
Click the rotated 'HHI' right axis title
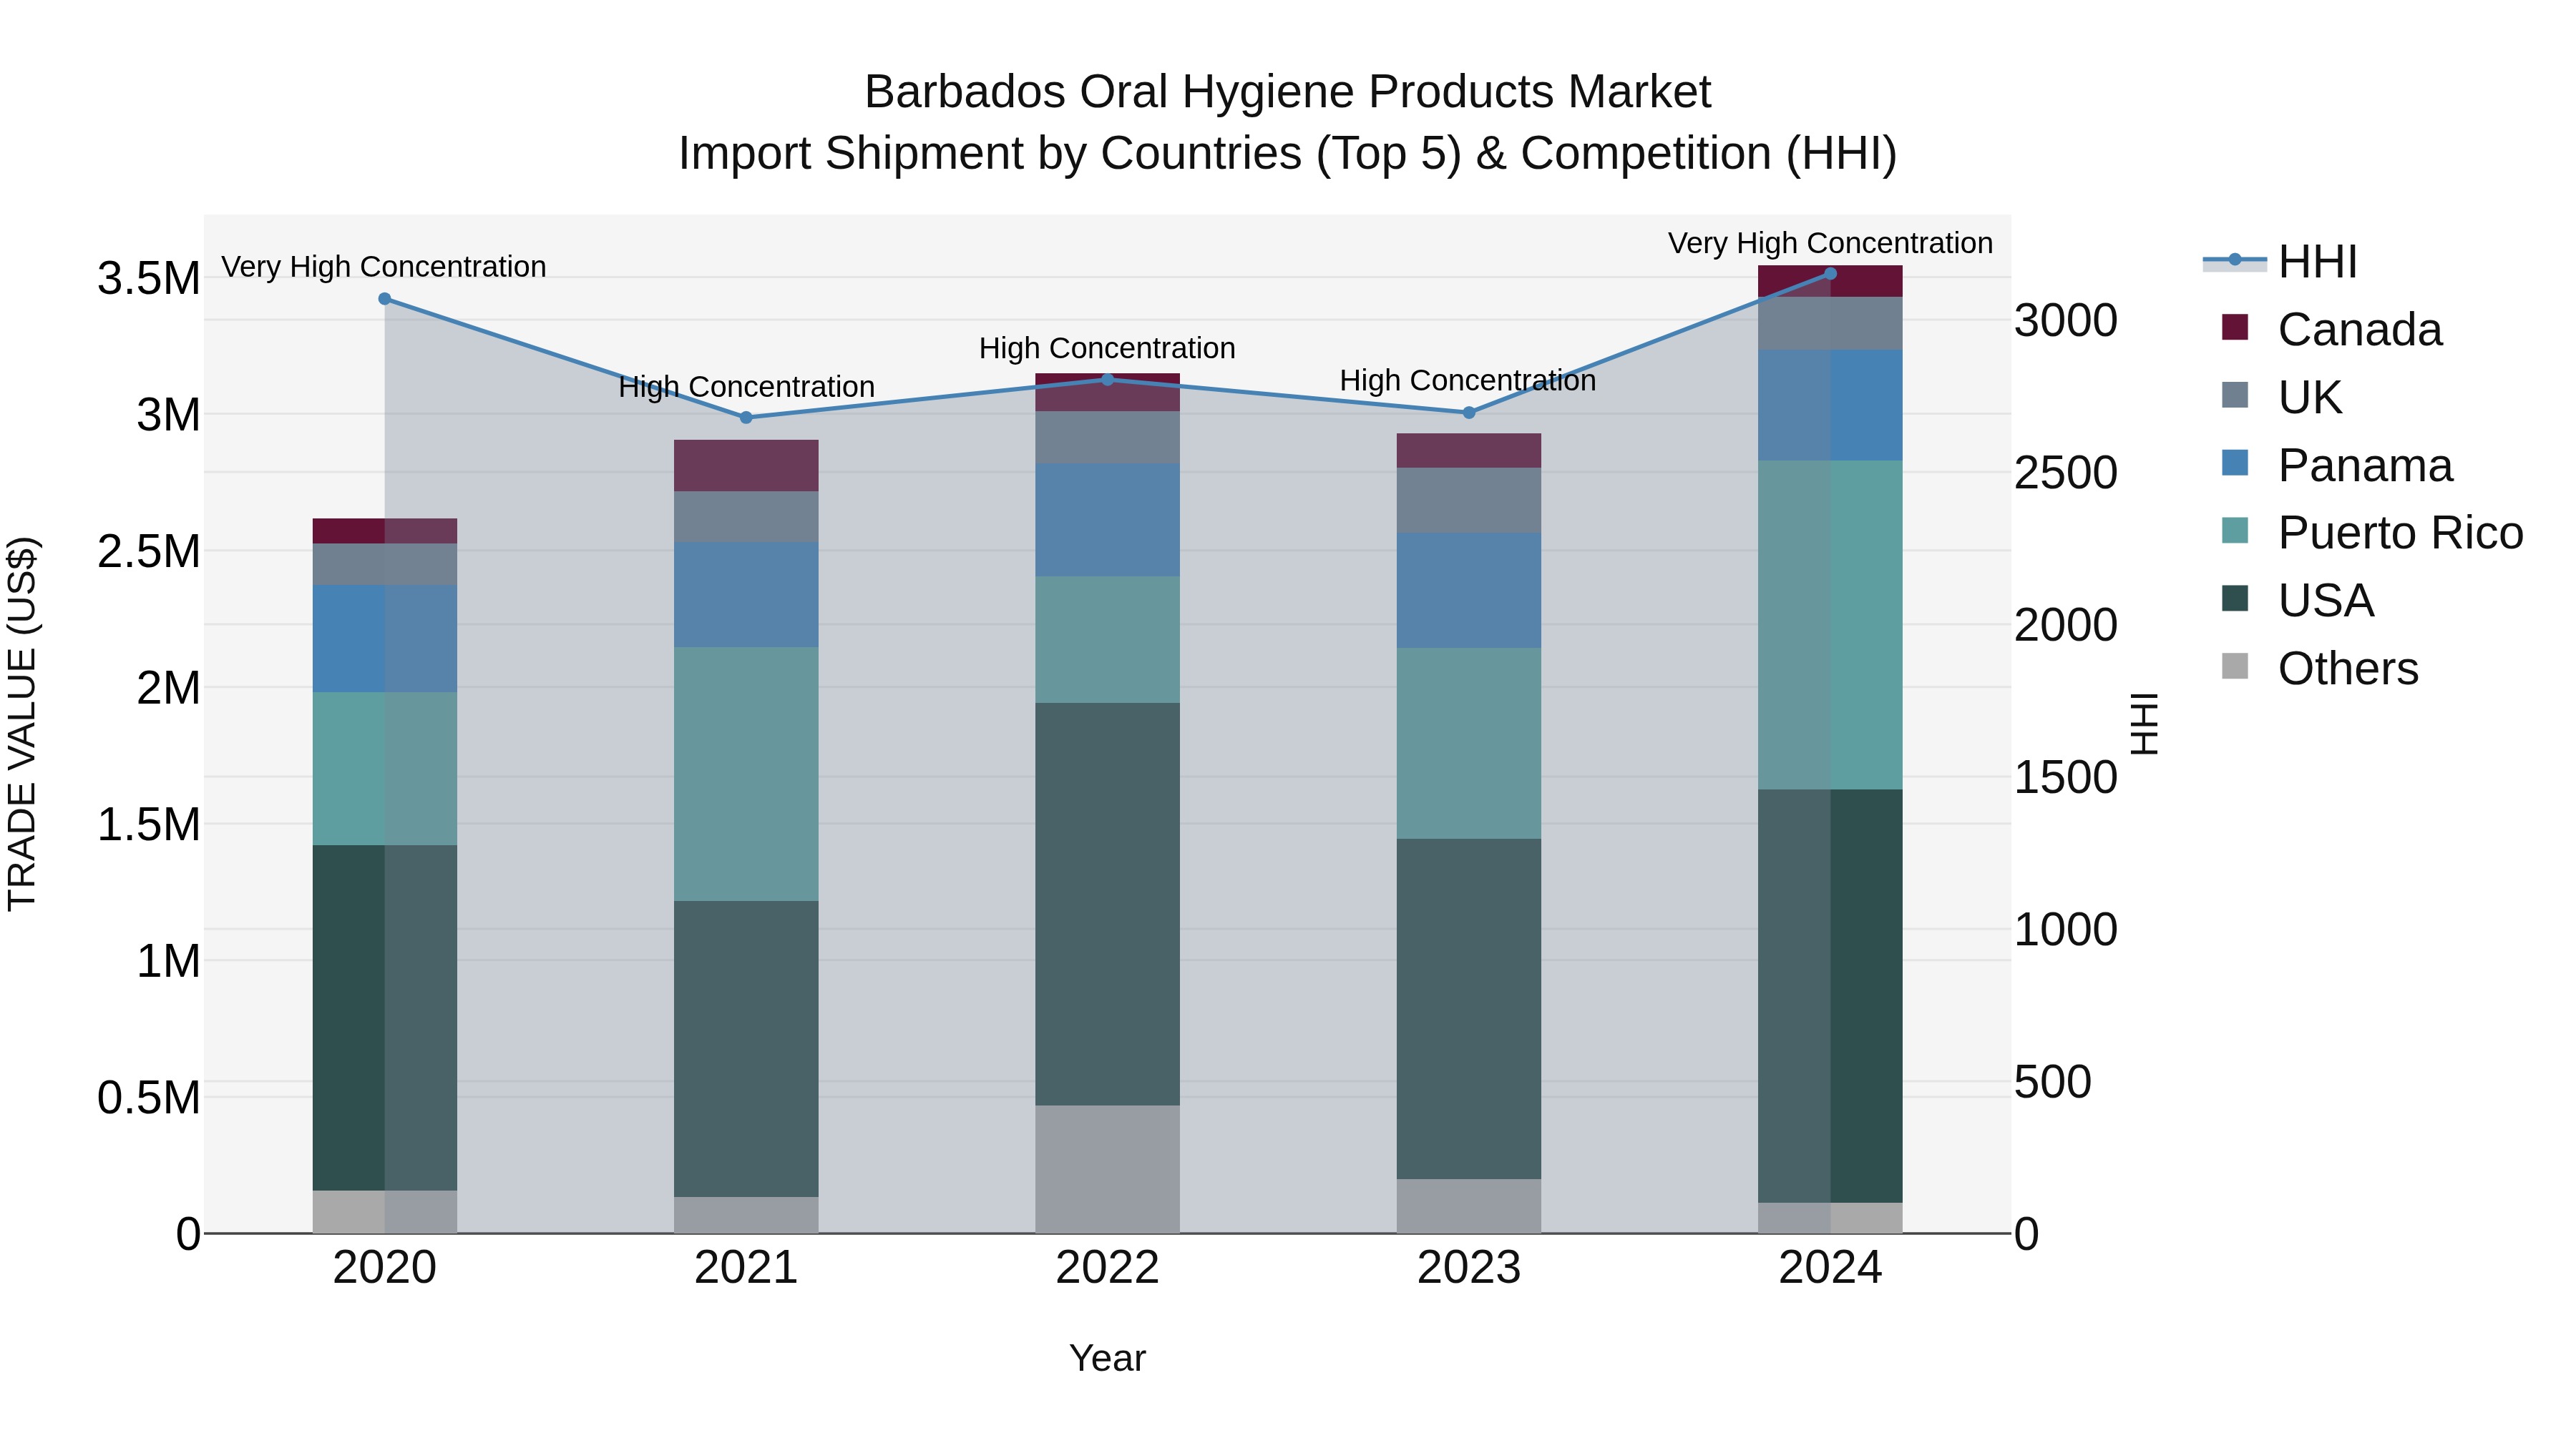2146,724
